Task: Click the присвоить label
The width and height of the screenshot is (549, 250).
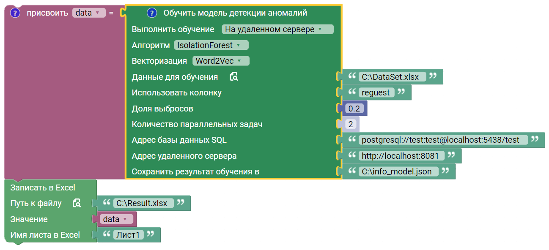Action: 47,13
